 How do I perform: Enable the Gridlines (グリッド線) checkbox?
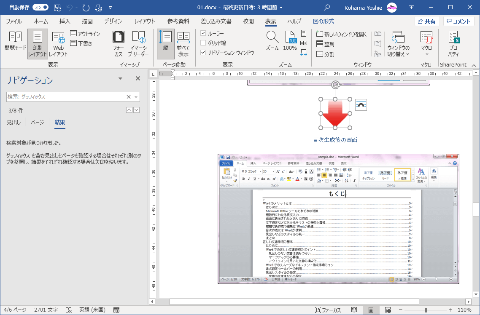coord(203,43)
